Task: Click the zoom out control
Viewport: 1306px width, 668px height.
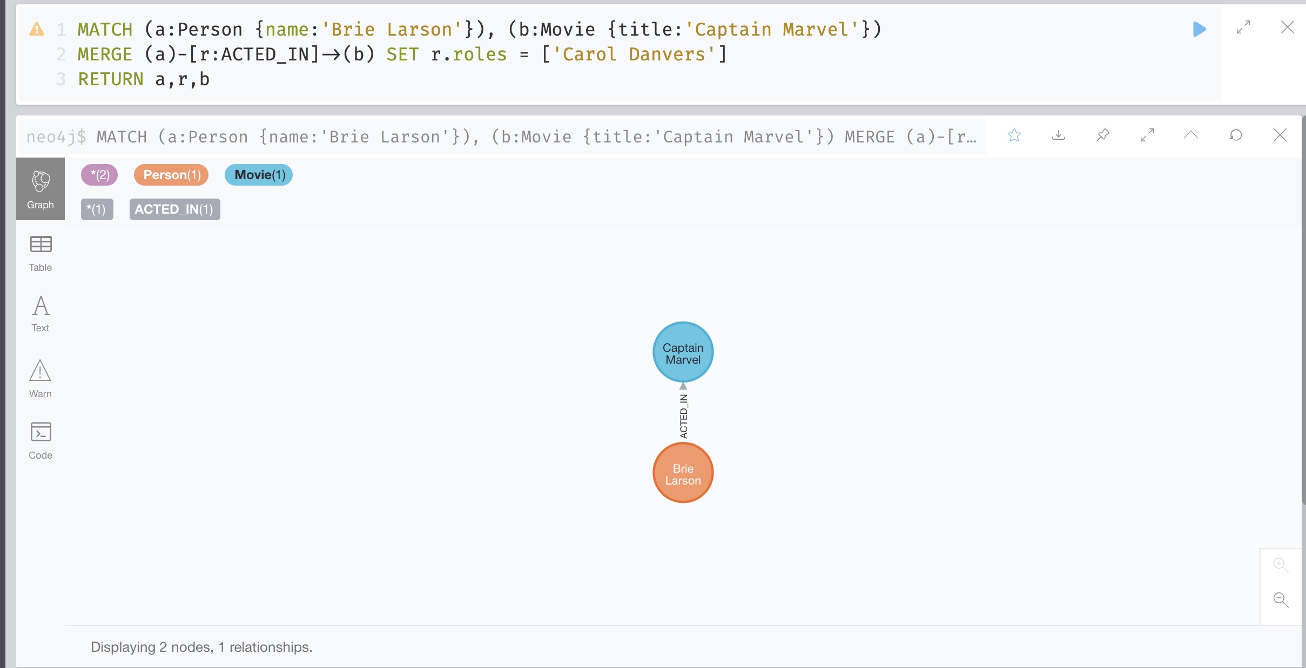Action: [1281, 599]
